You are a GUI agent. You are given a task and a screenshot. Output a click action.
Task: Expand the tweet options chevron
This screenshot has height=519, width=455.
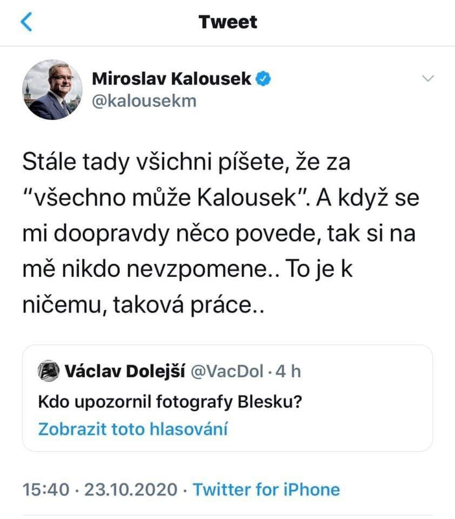428,78
